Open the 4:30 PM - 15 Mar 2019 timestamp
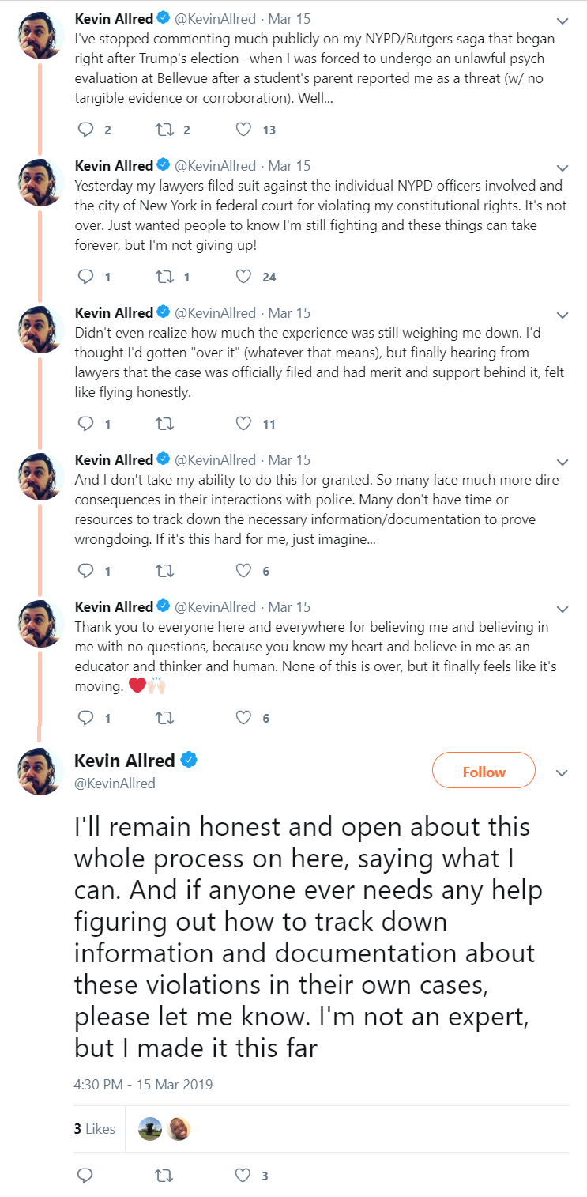587x1197 pixels. [143, 1084]
